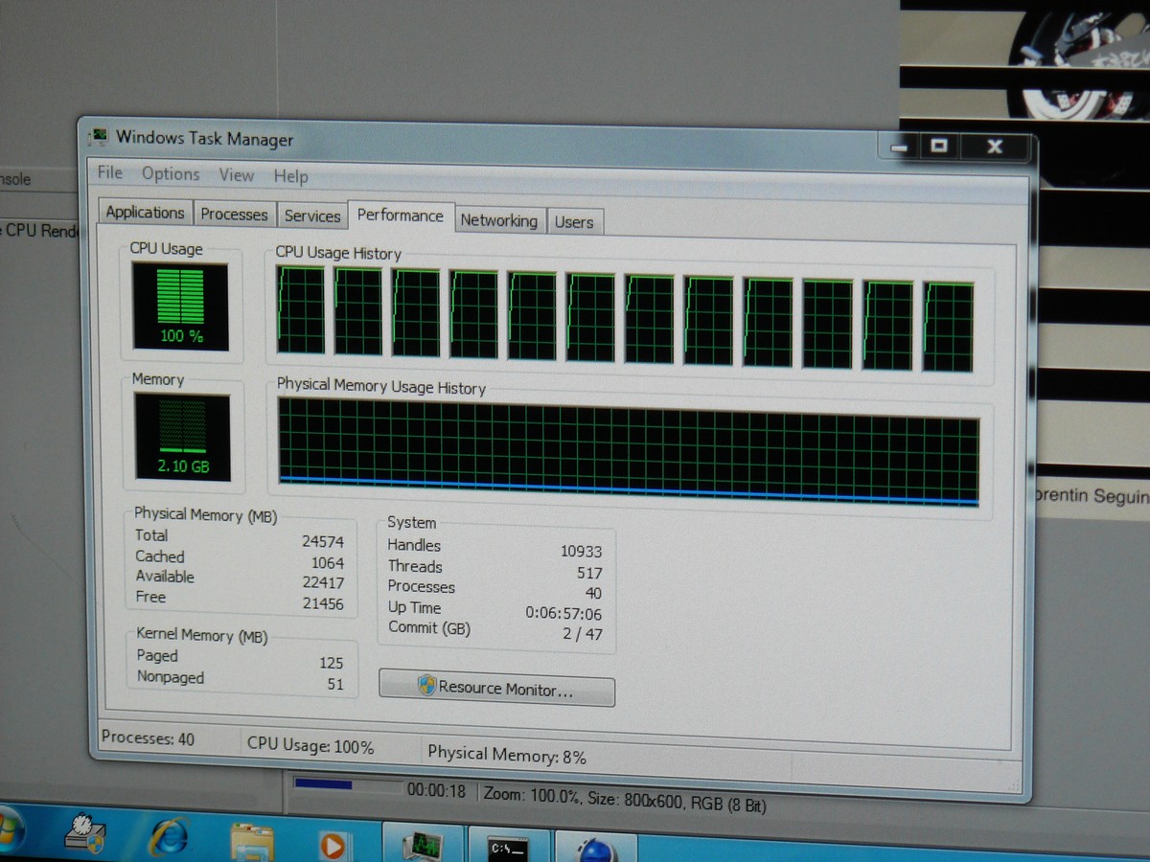Click the status bar text CPU Usage: 100%
The image size is (1150, 862).
click(310, 746)
